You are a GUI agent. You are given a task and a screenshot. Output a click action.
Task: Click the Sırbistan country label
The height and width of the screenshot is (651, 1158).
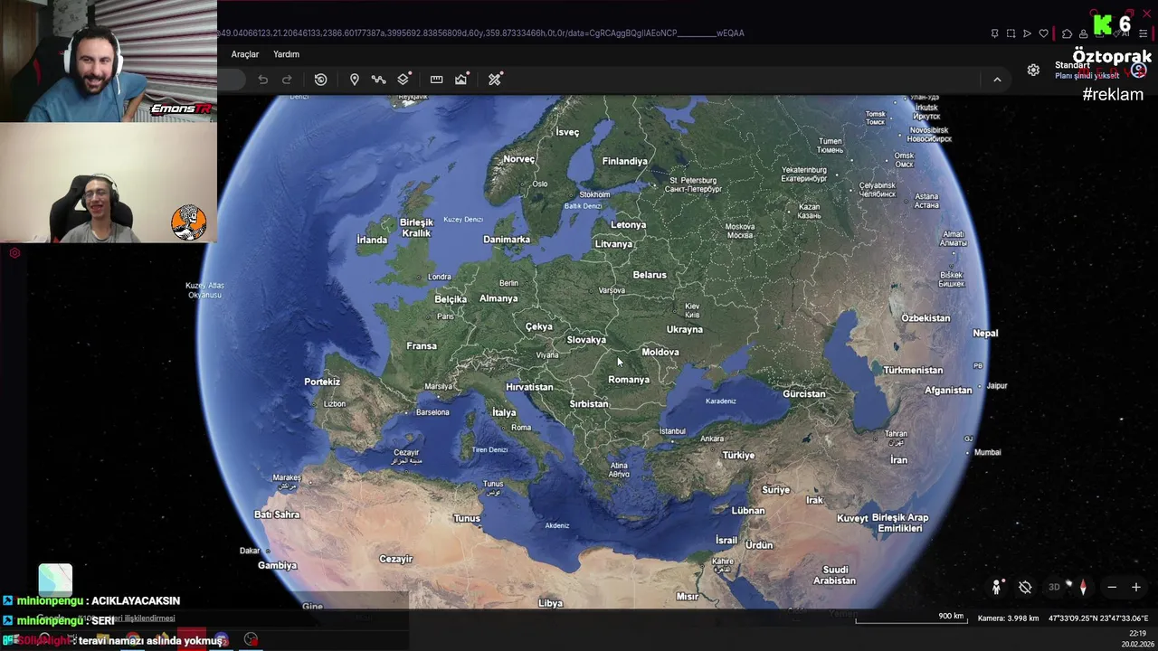[x=589, y=404]
